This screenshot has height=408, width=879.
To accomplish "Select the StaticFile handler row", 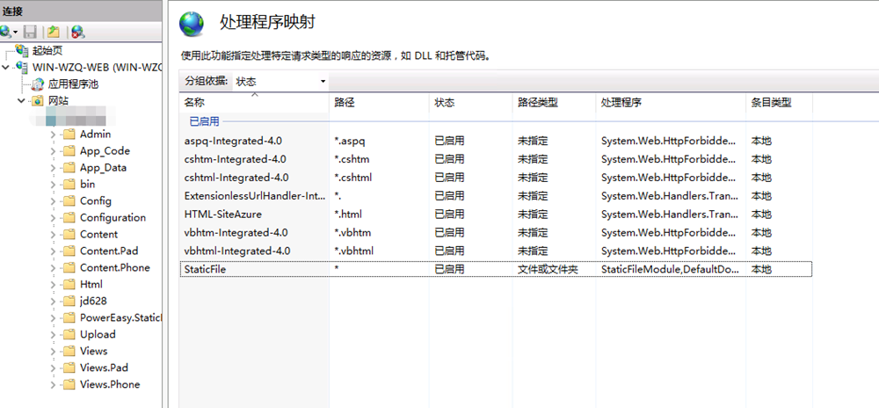I will (205, 269).
